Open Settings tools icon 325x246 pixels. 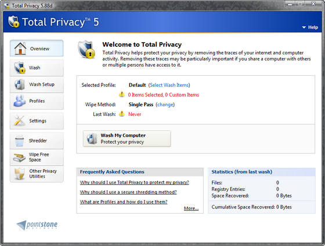click(x=19, y=121)
